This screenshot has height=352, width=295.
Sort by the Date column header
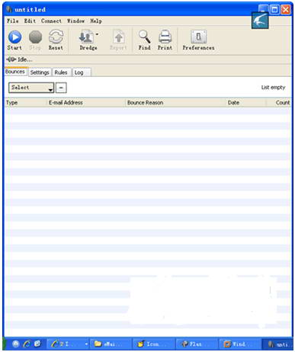pos(246,103)
